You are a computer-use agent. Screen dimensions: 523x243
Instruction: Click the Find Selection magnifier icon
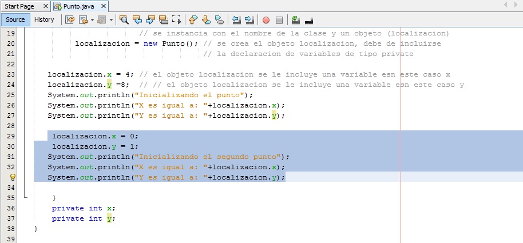click(124, 19)
